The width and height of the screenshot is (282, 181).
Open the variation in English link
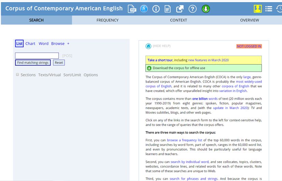tap(233, 91)
